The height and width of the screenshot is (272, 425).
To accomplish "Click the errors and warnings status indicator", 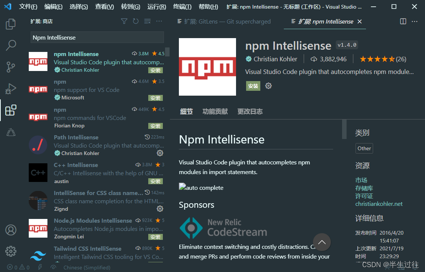I will pyautogui.click(x=18, y=268).
